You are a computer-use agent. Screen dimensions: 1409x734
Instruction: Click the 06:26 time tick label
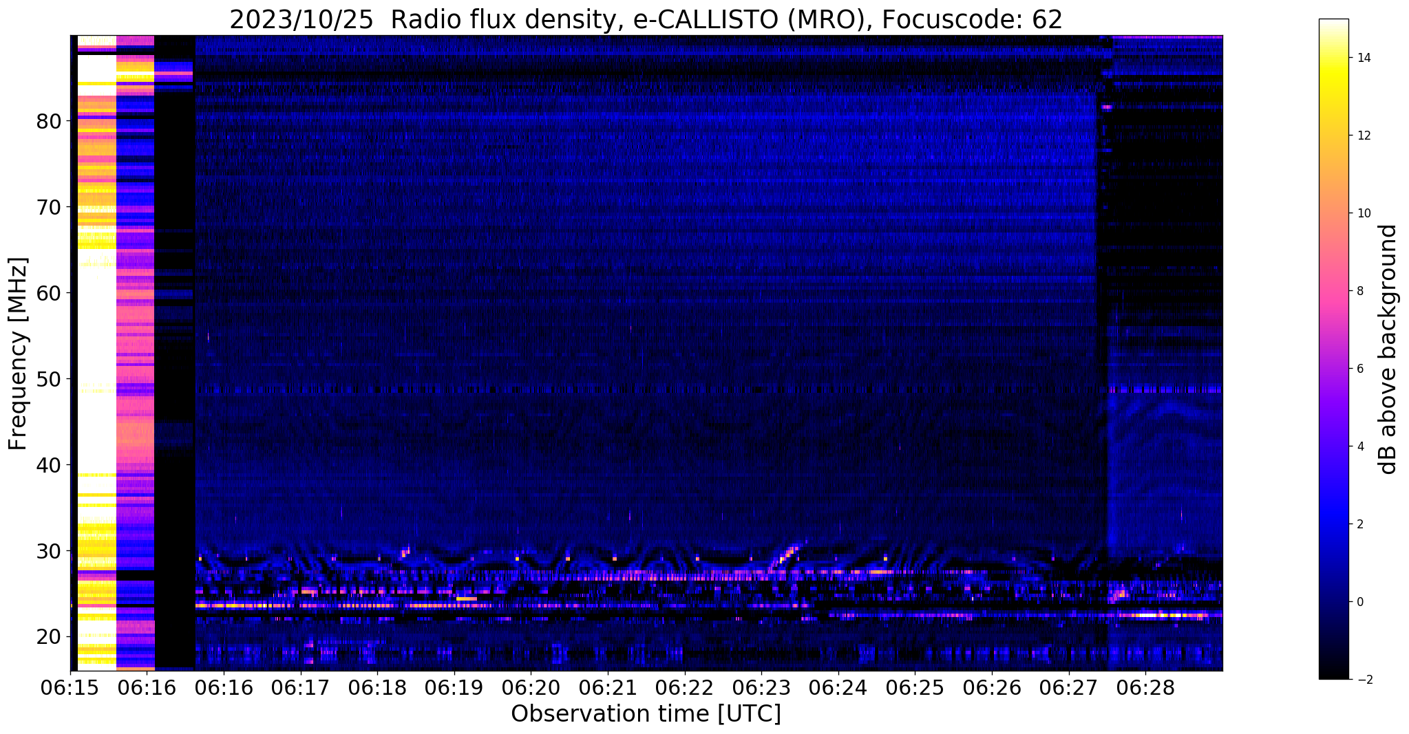(x=992, y=687)
